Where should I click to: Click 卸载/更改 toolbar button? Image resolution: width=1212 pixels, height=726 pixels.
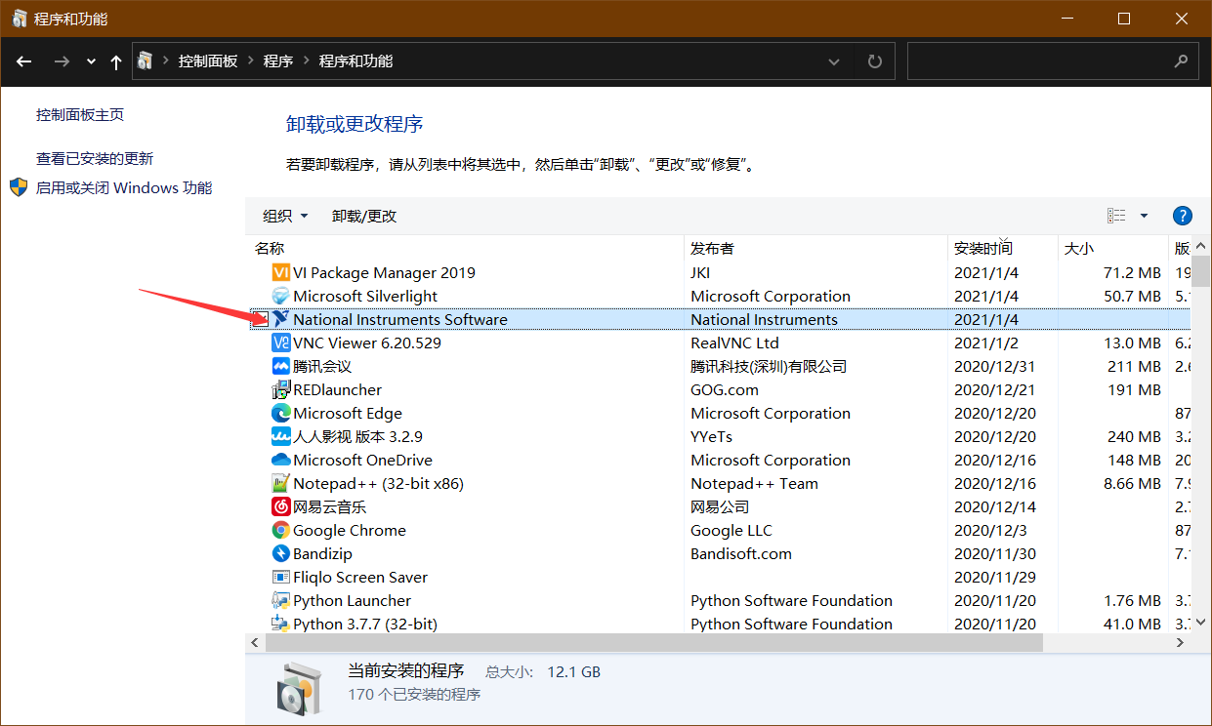[x=364, y=216]
